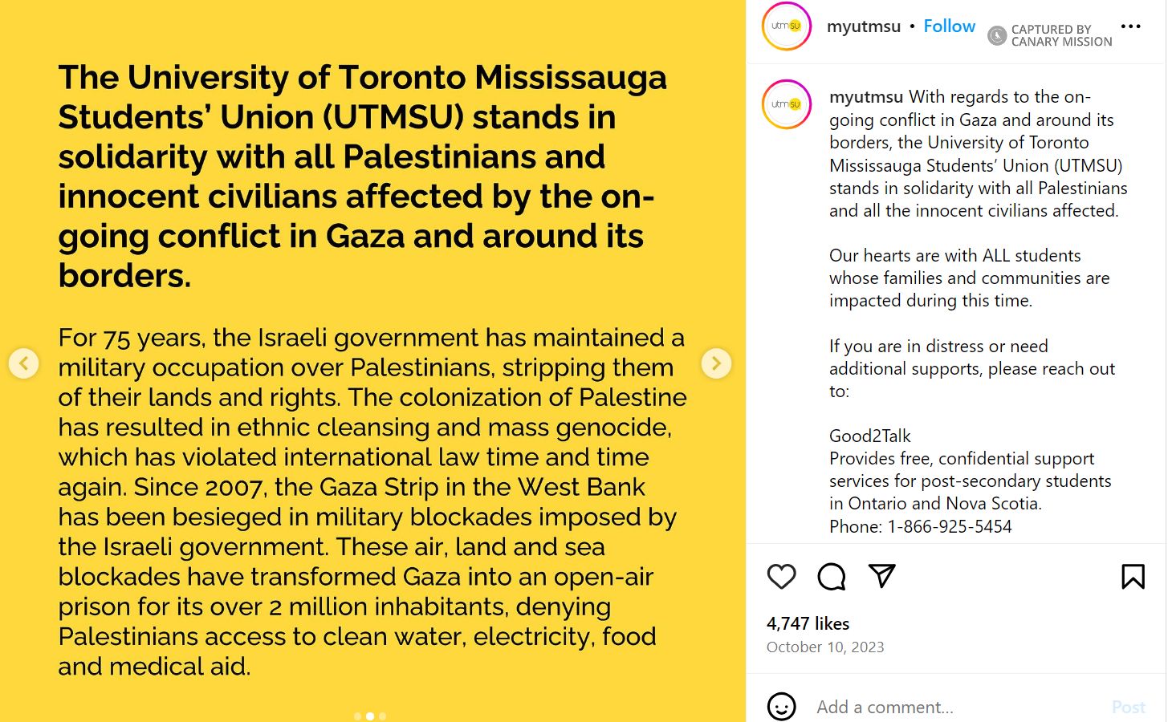Go to previous slide with left arrow
The width and height of the screenshot is (1168, 722).
tap(24, 363)
